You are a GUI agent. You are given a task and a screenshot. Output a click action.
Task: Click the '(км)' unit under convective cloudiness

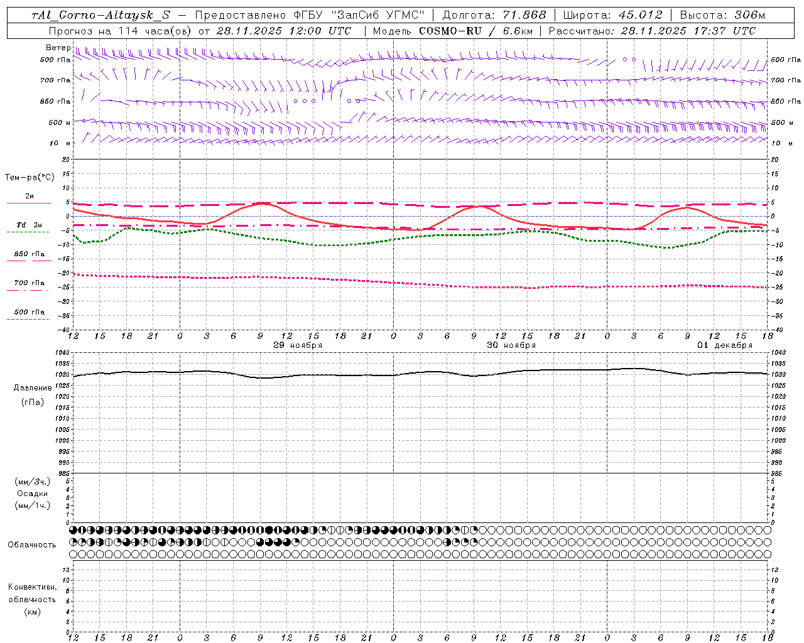tap(32, 612)
